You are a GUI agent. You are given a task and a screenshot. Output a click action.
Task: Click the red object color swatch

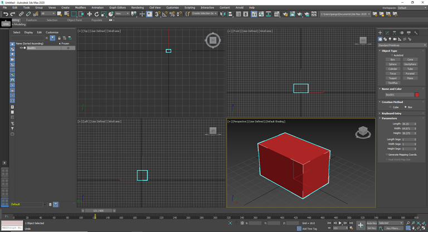click(417, 95)
